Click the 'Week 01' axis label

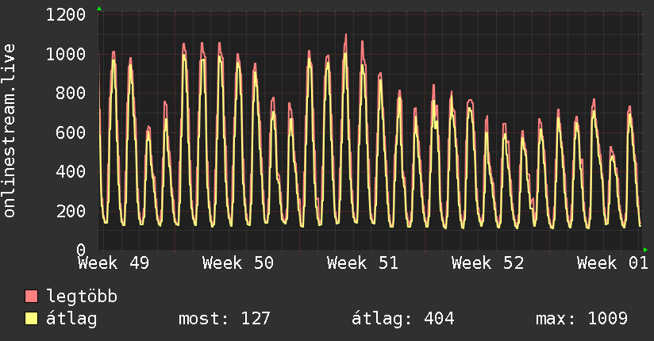(612, 263)
